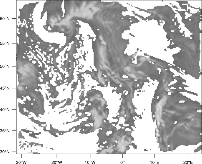Image resolution: width=202 pixels, height=164 pixels.
Task: Click the 20°W longitude label
Action: [x=57, y=162]
